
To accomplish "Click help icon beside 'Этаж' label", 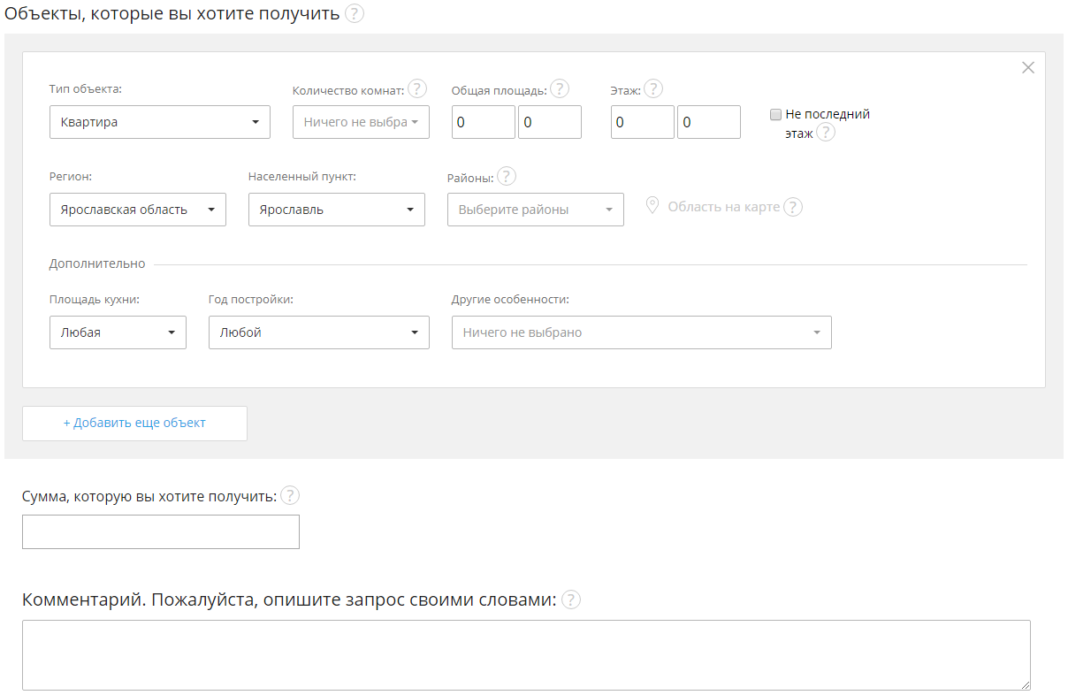I will pyautogui.click(x=653, y=89).
